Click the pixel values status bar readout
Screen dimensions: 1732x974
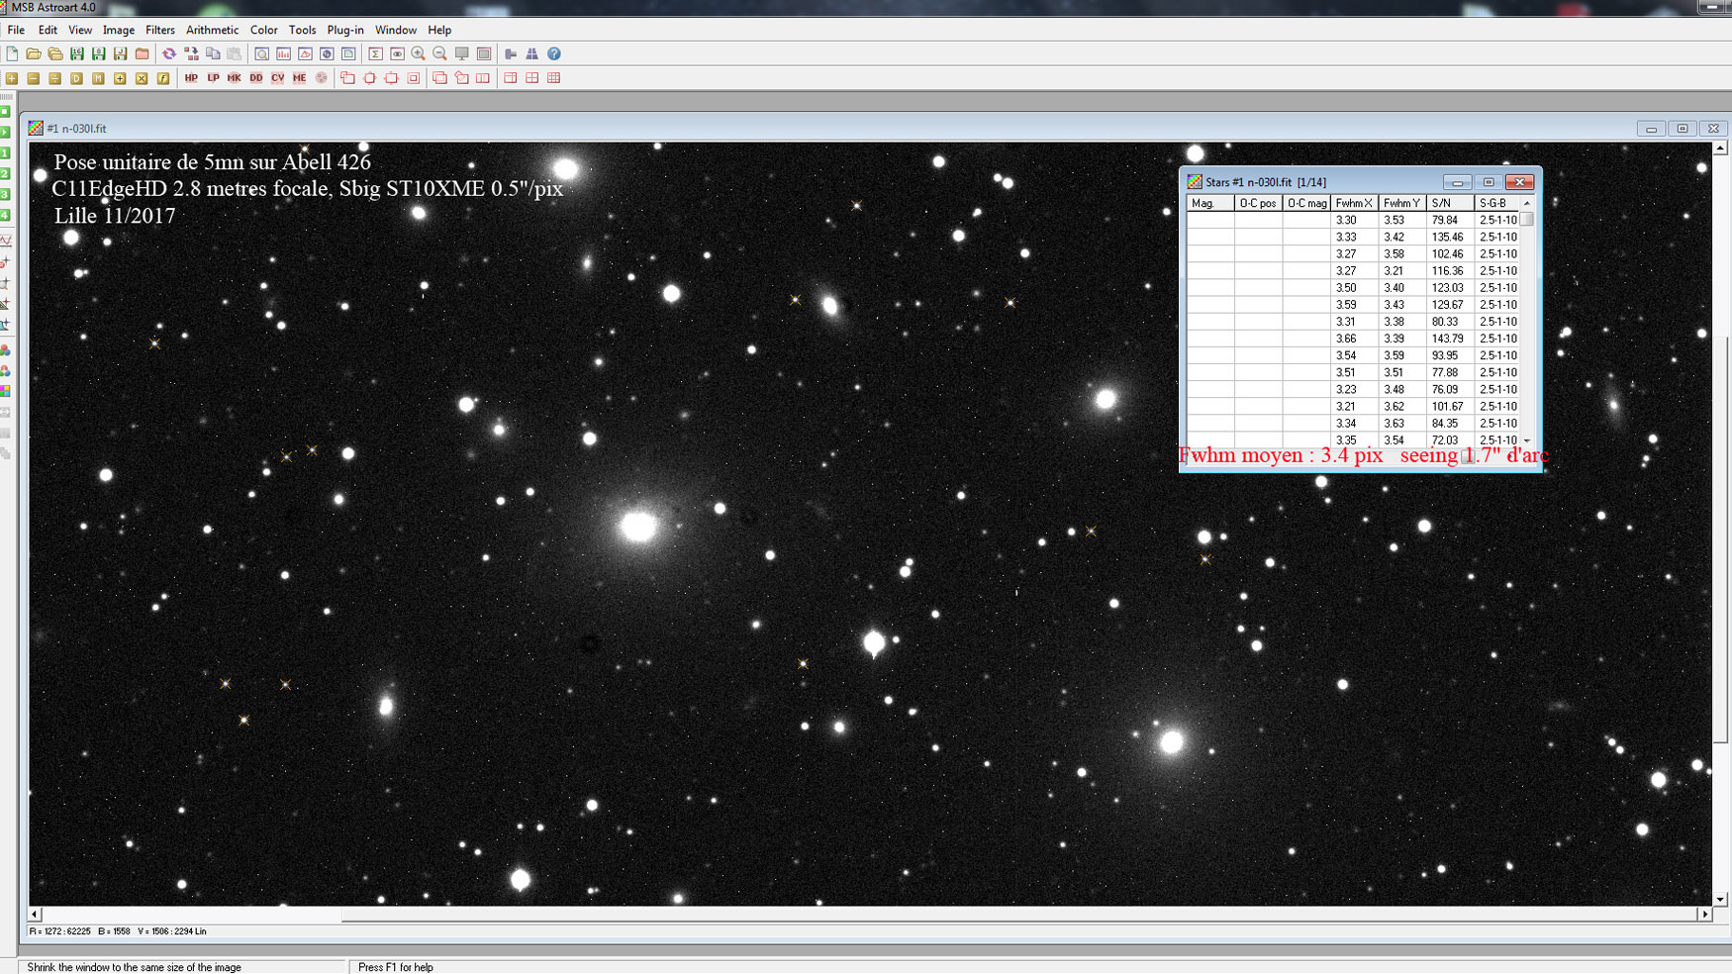(118, 931)
